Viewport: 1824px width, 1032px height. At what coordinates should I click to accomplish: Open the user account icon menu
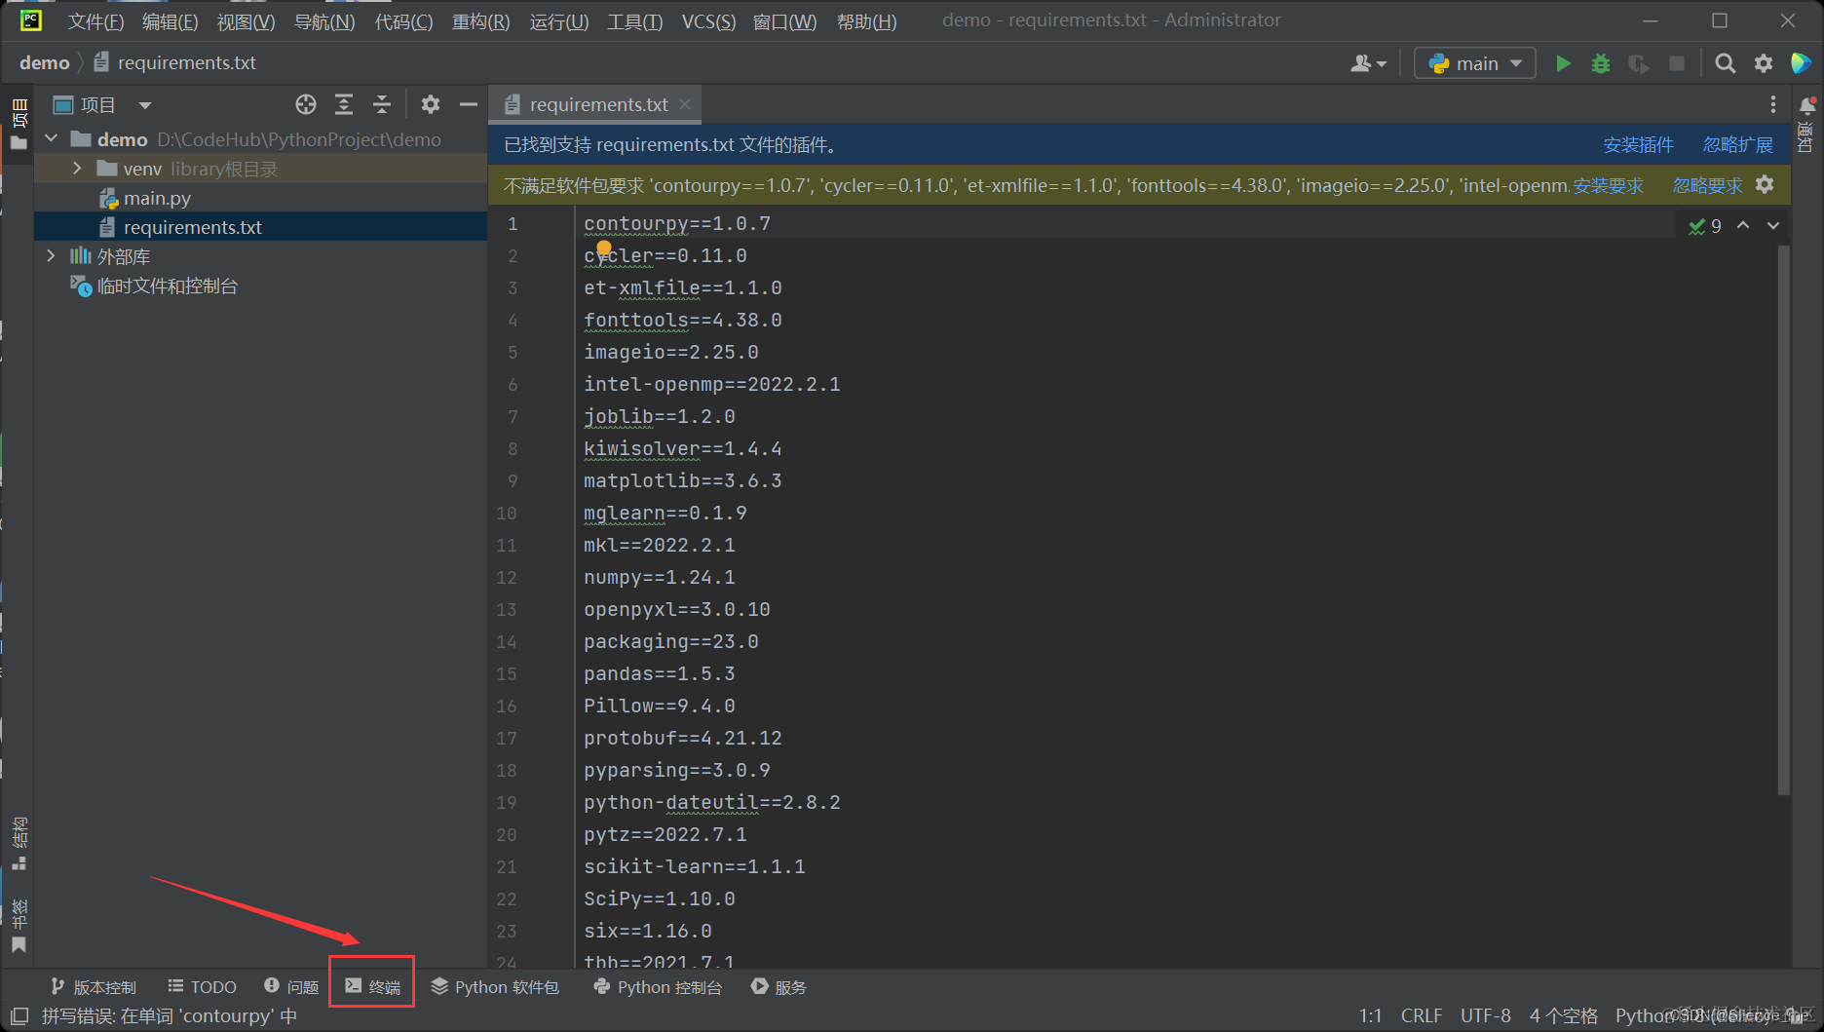point(1368,63)
